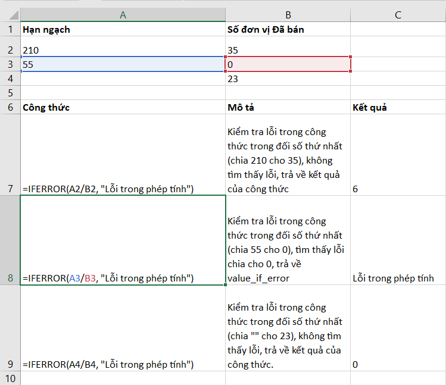Click description mentioning 'chia 55 cho 0'
This screenshot has height=385, width=446.
[x=288, y=240]
